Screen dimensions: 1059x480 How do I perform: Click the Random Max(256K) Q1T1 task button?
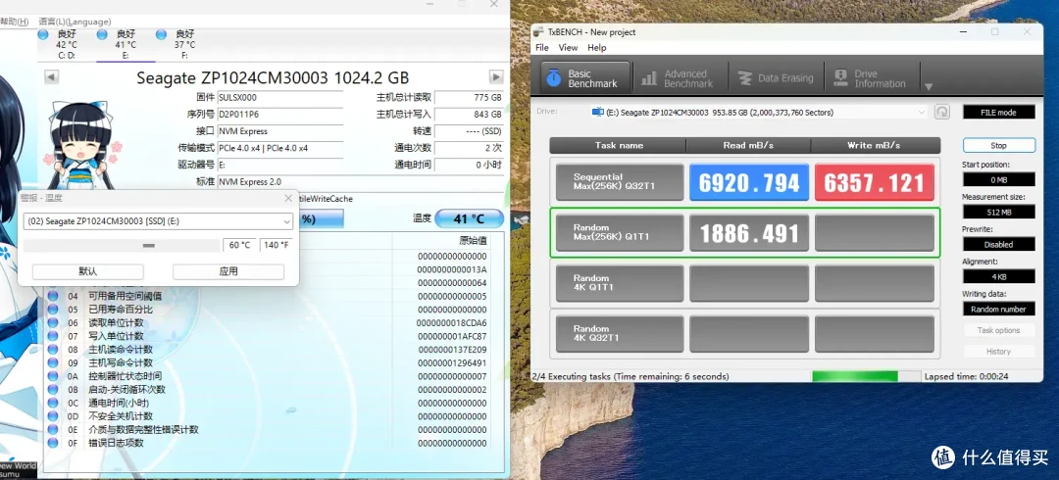click(x=620, y=233)
